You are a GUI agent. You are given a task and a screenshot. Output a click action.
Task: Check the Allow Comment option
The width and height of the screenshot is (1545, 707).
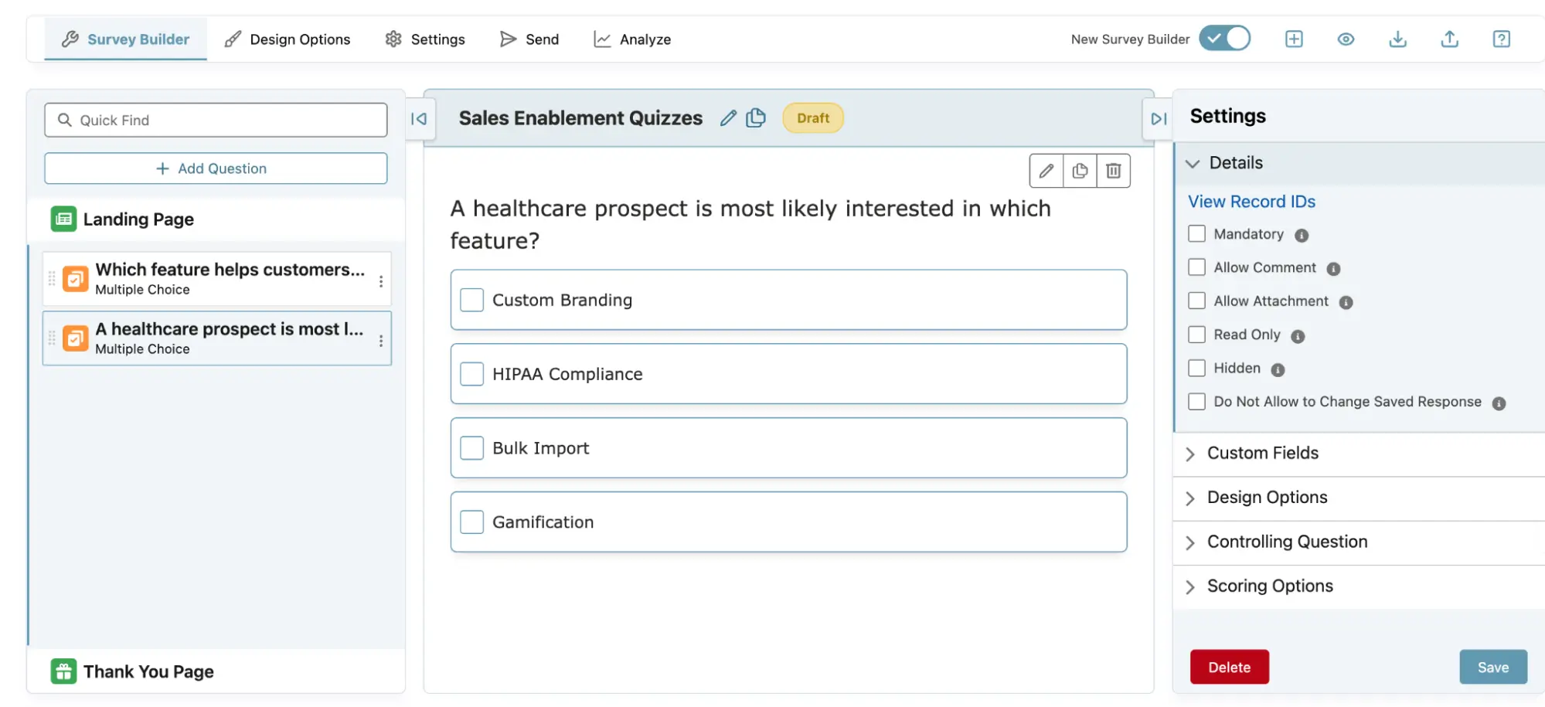[1196, 267]
